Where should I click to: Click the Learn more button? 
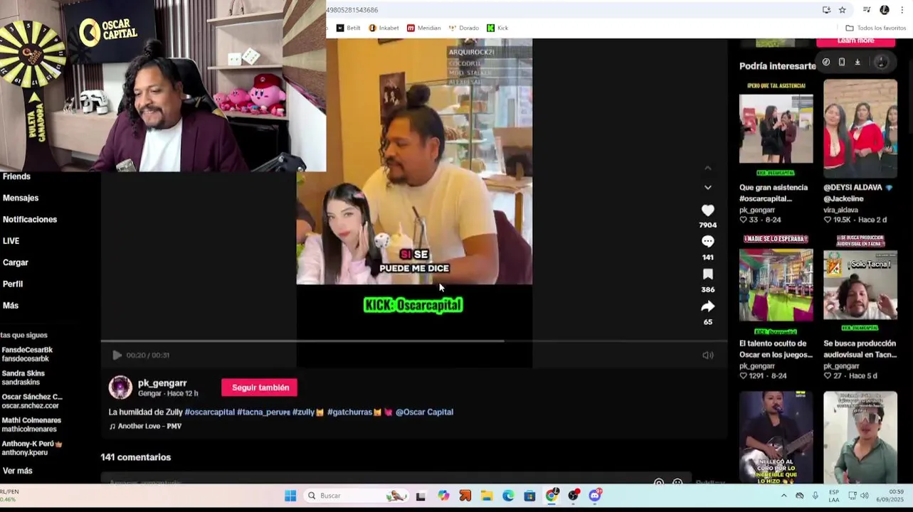point(855,41)
